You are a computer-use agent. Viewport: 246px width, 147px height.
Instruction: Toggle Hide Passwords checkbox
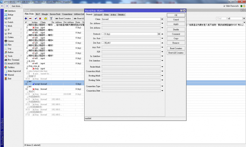[224, 6]
